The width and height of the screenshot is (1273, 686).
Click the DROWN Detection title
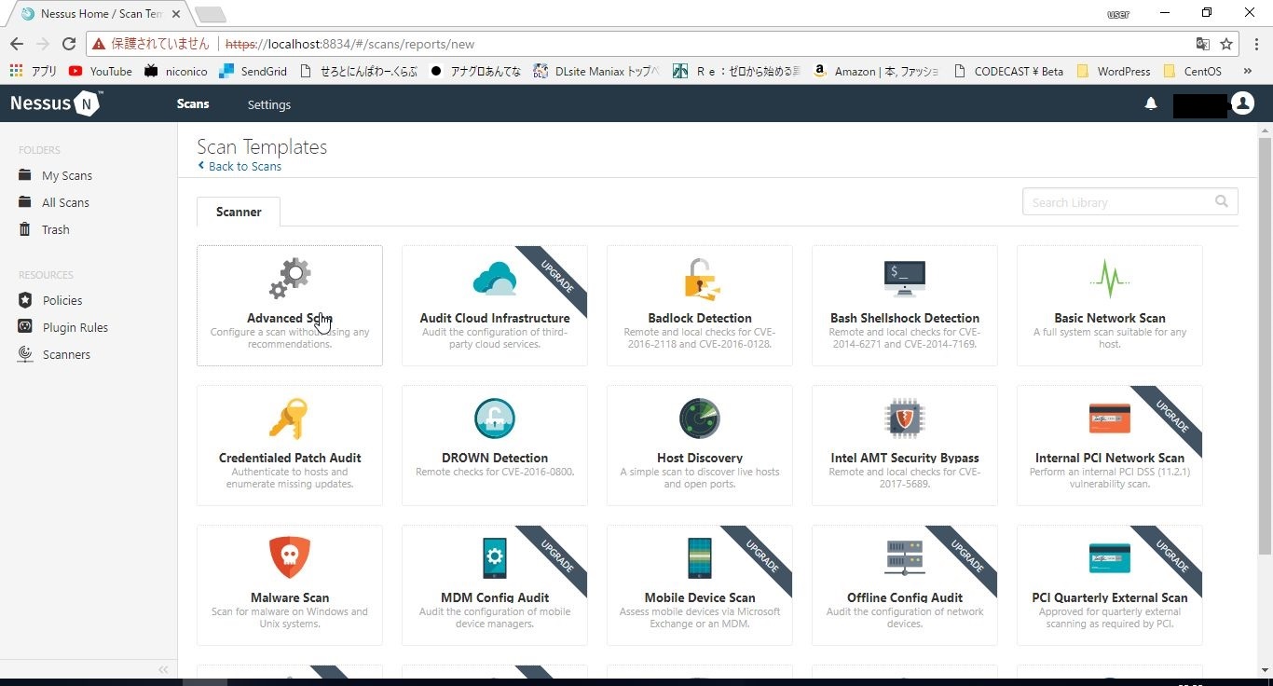pyautogui.click(x=495, y=458)
